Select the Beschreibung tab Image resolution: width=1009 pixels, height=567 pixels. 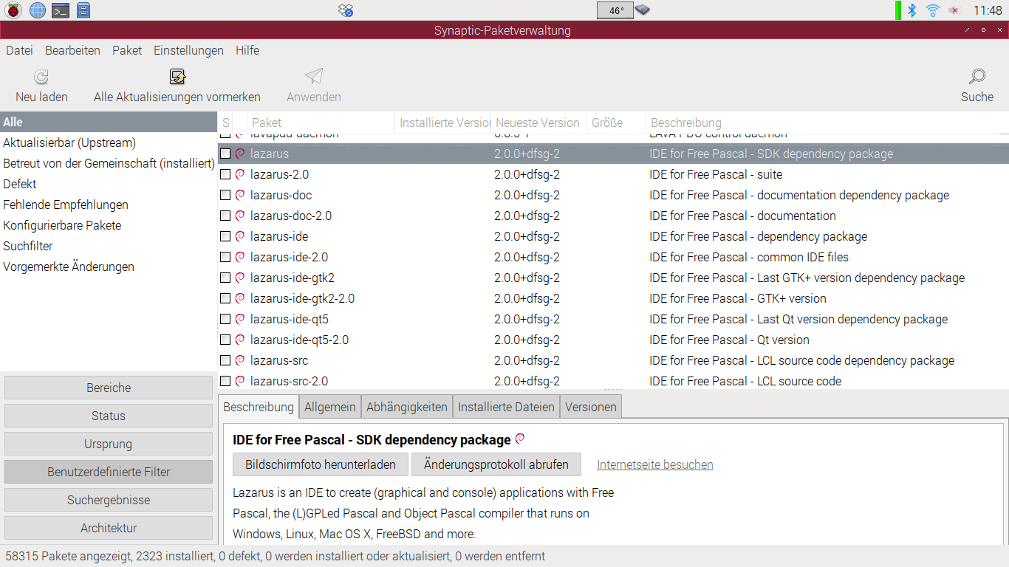pos(259,407)
